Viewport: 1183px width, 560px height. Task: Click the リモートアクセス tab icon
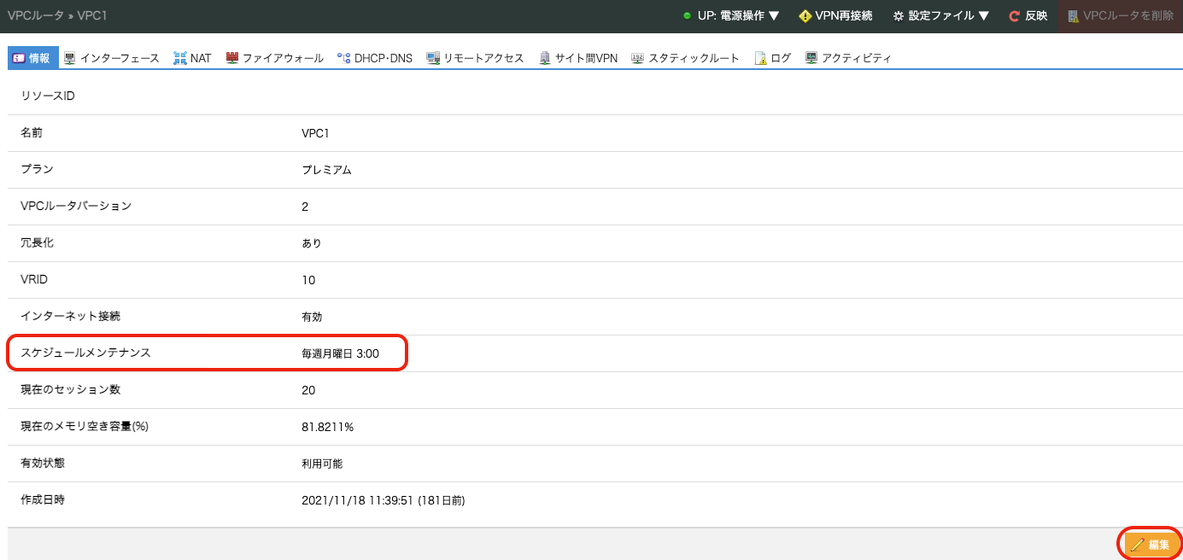click(433, 58)
